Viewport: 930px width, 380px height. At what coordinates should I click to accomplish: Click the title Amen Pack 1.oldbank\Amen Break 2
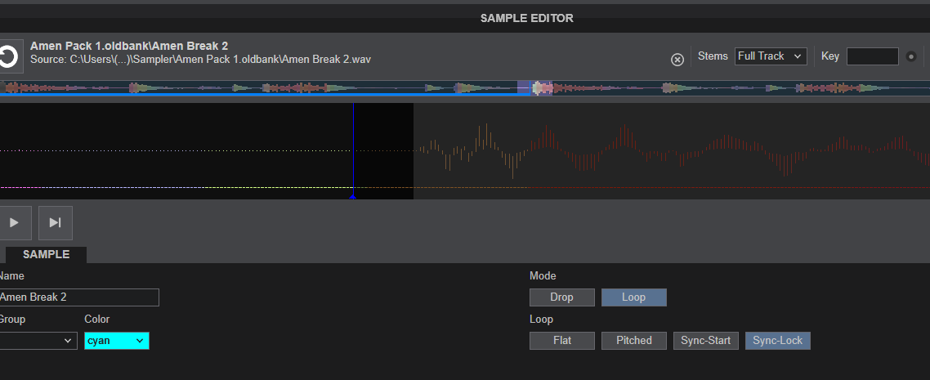click(x=129, y=47)
